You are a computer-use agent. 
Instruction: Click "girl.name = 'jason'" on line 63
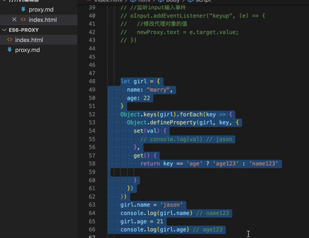pos(152,205)
